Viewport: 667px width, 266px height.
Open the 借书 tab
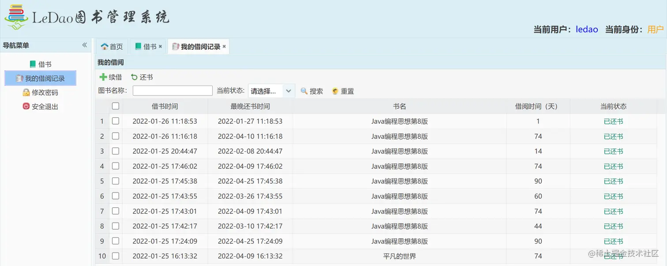tap(146, 46)
